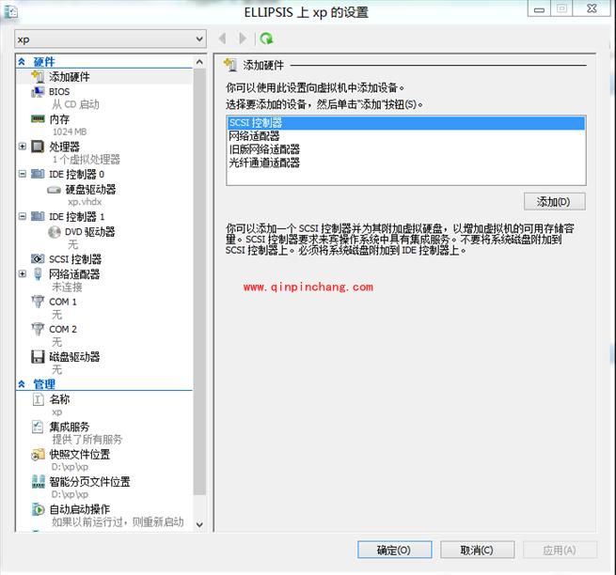
Task: Click the 硬盘驱动器 hard disk icon
Action: 54,190
